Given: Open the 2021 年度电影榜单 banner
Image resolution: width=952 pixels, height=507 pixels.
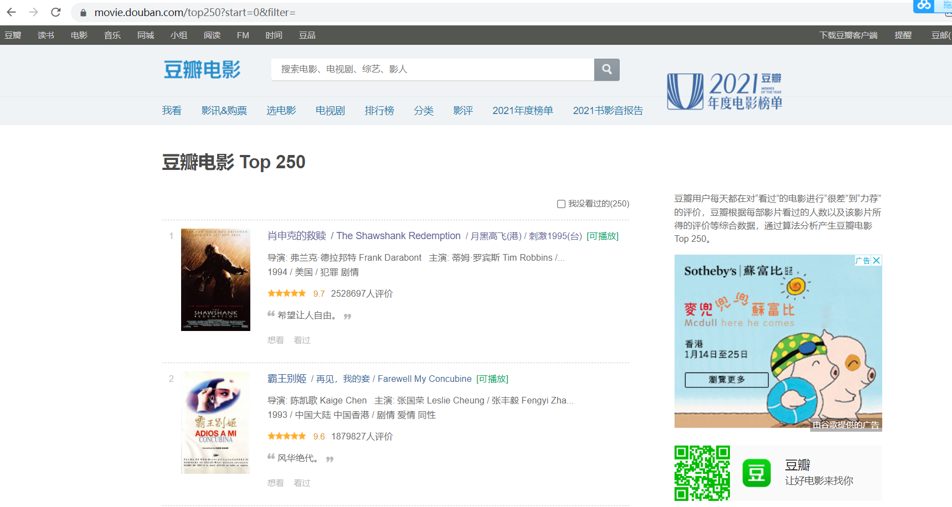Looking at the screenshot, I should [725, 91].
